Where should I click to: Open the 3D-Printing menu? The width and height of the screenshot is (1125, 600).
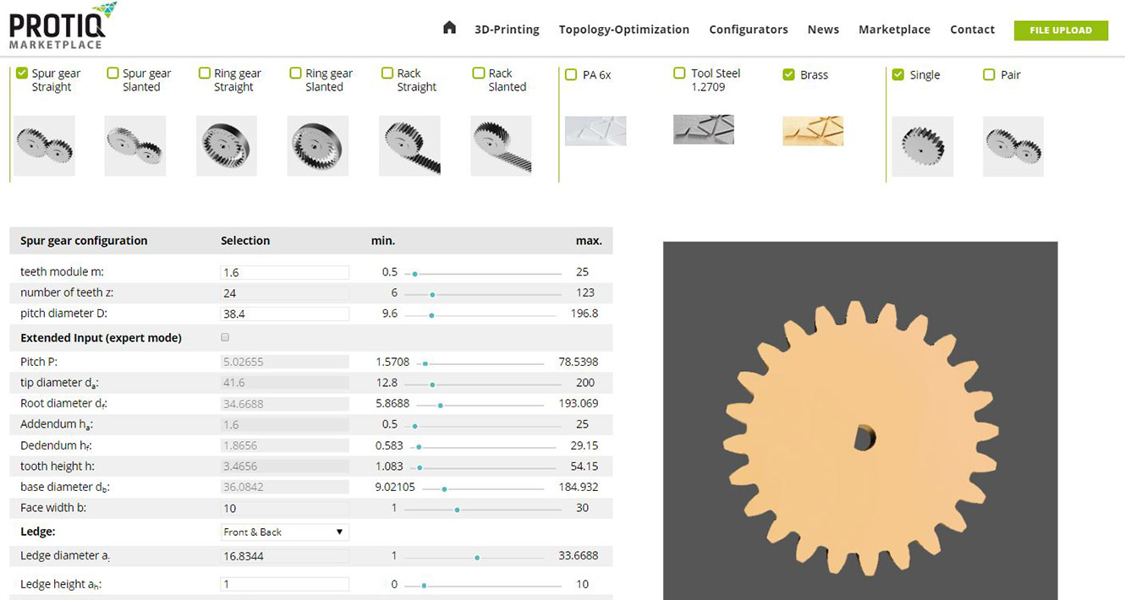click(x=507, y=30)
